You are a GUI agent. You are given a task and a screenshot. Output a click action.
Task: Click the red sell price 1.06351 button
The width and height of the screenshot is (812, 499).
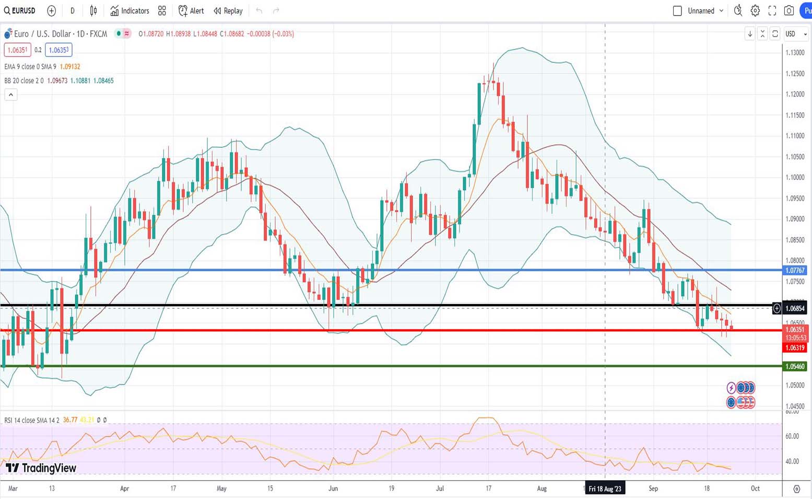[x=17, y=50]
